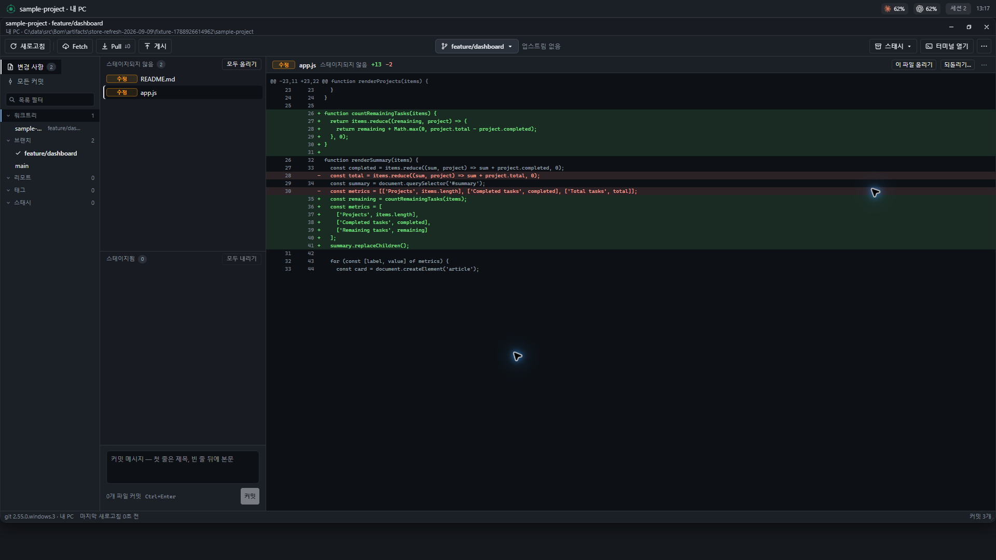
Task: Publish branch with the 게시 button
Action: (x=155, y=46)
